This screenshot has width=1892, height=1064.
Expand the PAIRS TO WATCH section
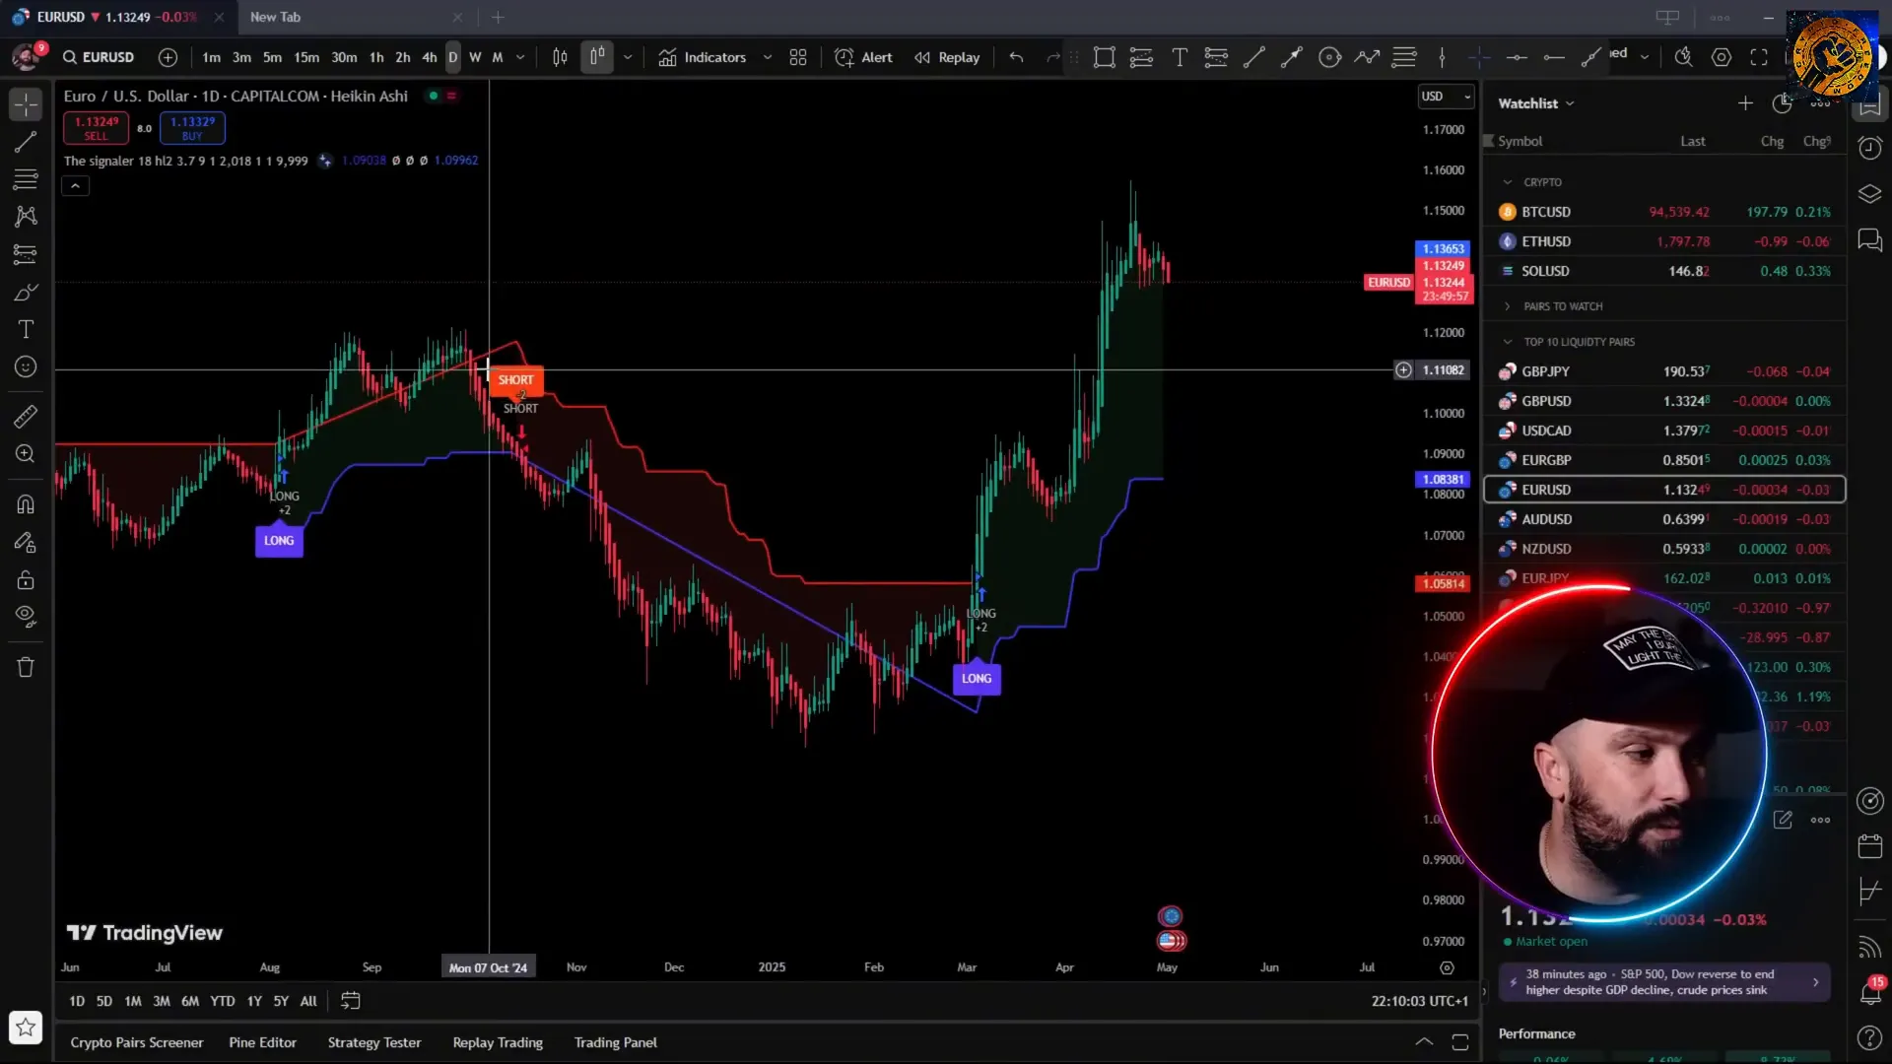(1508, 306)
